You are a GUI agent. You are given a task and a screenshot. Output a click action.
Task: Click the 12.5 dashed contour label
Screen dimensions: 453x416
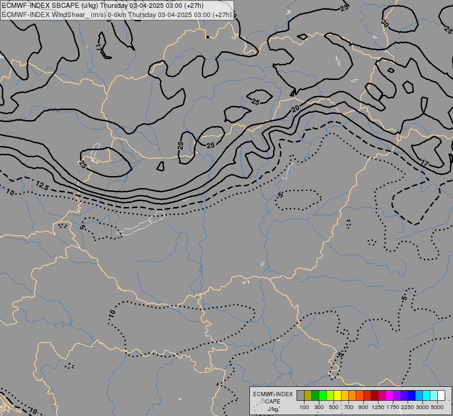click(x=43, y=186)
